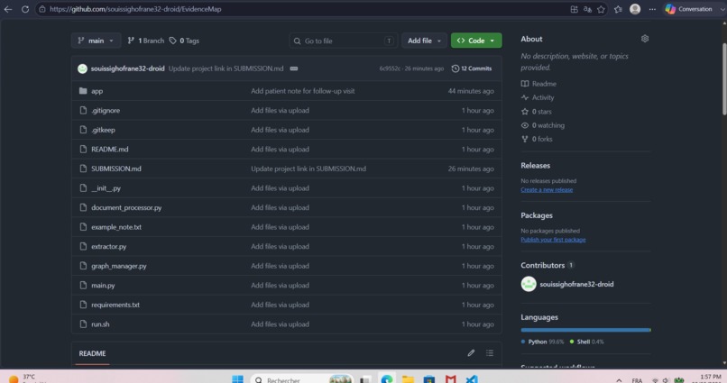Open Activity link in About
This screenshot has width=727, height=383.
click(x=538, y=97)
